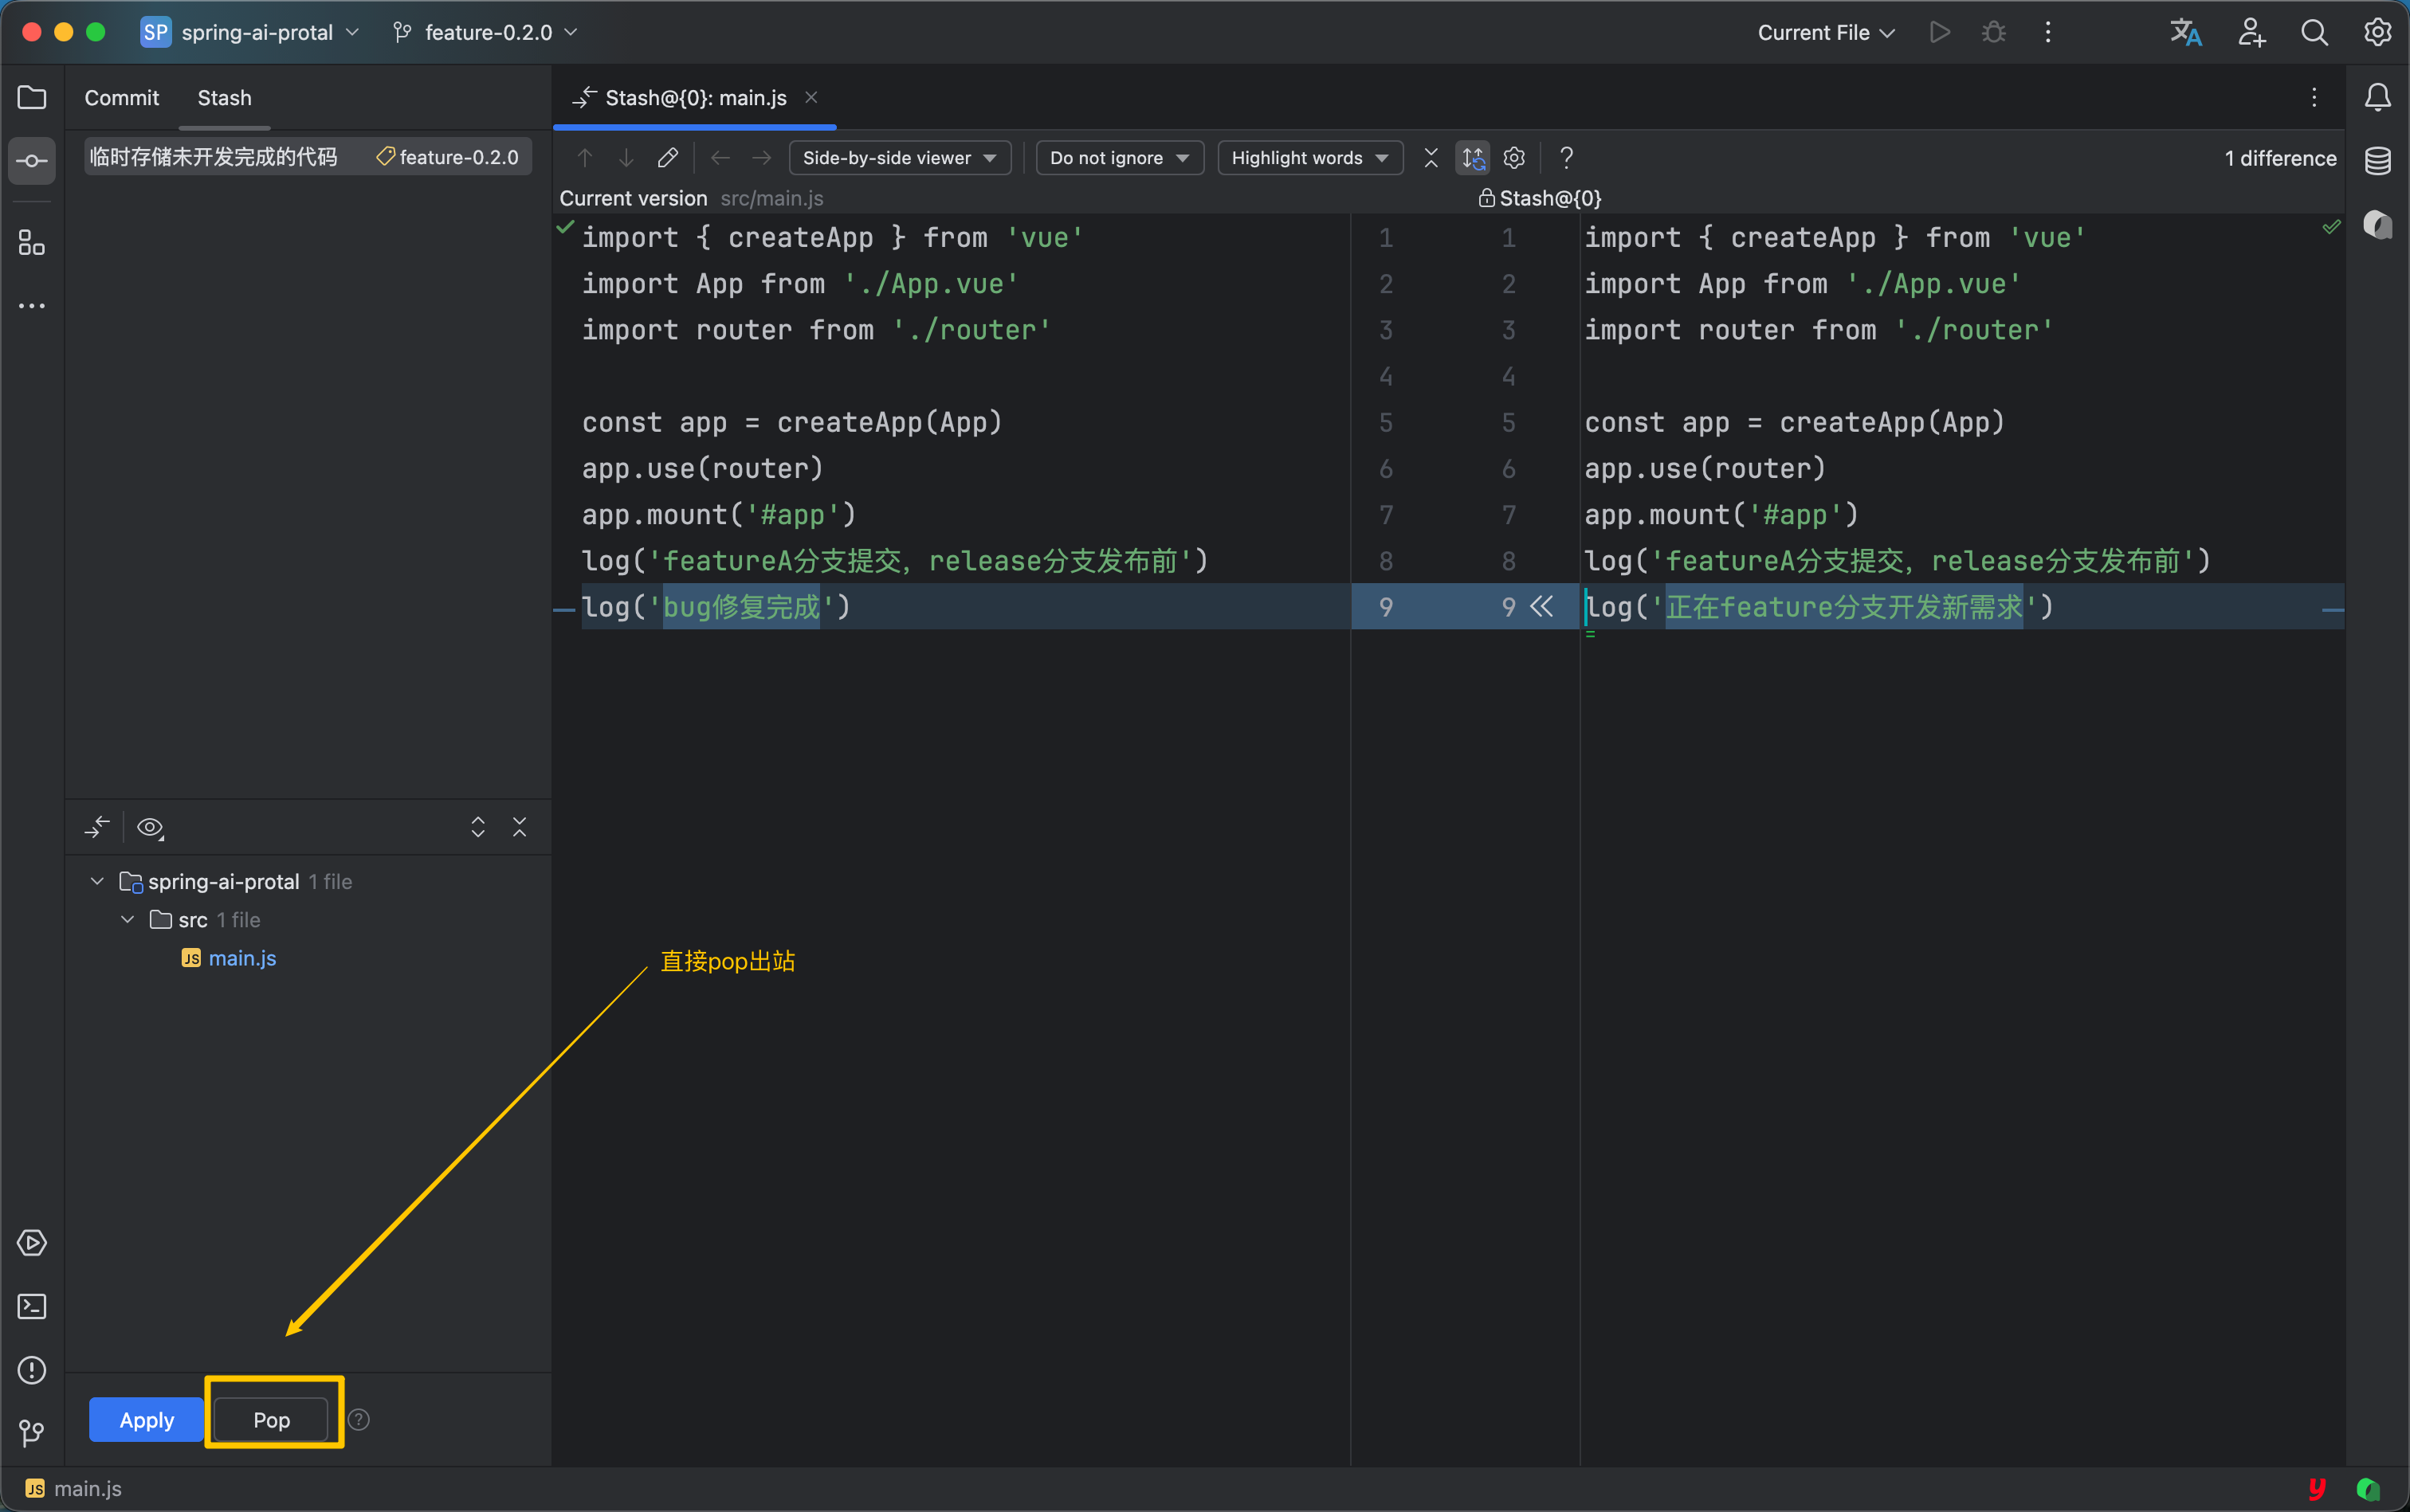Click the diff settings gear icon
The width and height of the screenshot is (2410, 1512).
pos(1513,158)
